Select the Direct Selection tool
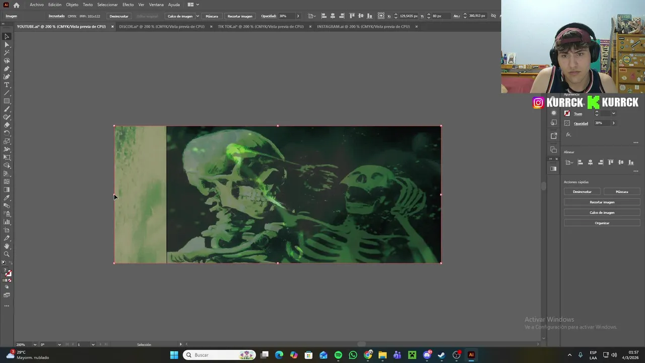Screen dimensions: 645x363 [x=7, y=44]
